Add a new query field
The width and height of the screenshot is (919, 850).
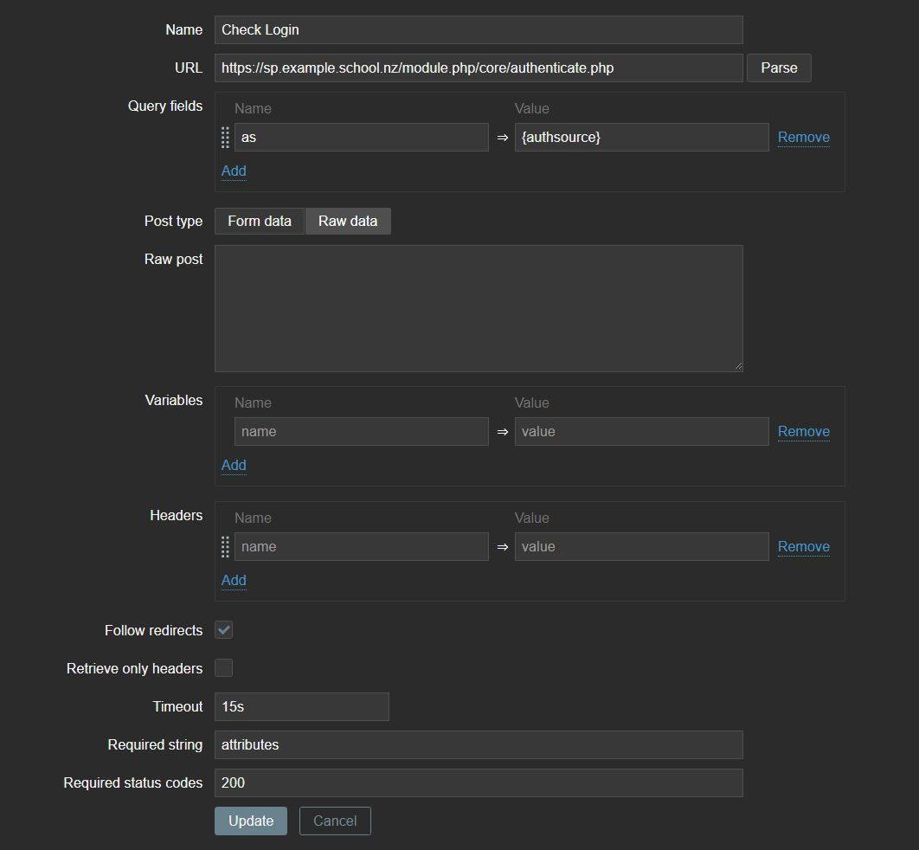(234, 171)
